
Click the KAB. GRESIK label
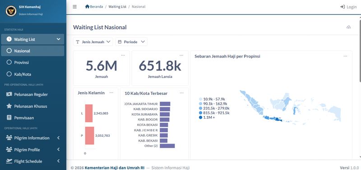pos(148,135)
